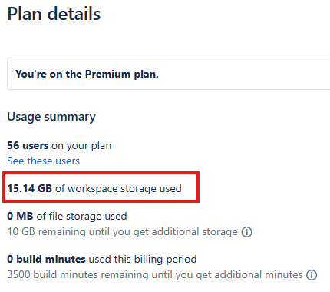Click the 'on your plan' text
The height and width of the screenshot is (292, 330).
pos(81,146)
